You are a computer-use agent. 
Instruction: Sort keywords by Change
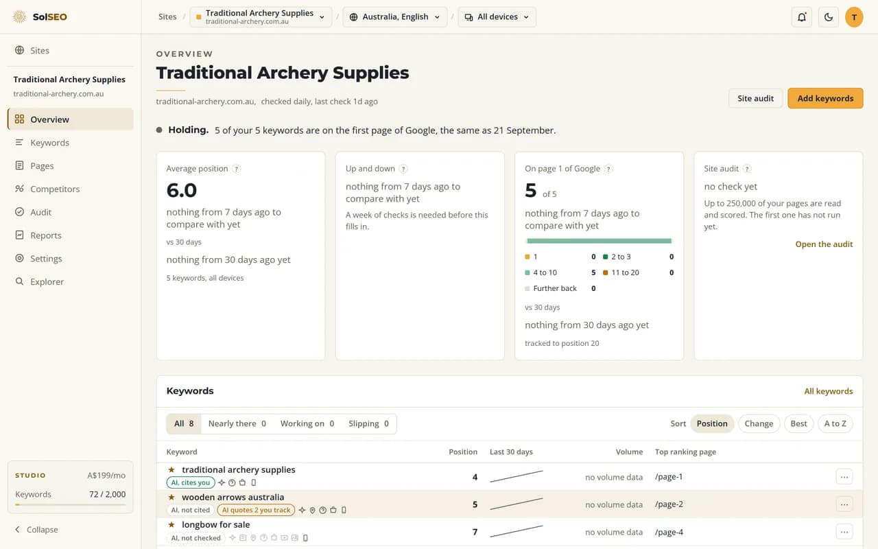pos(759,423)
